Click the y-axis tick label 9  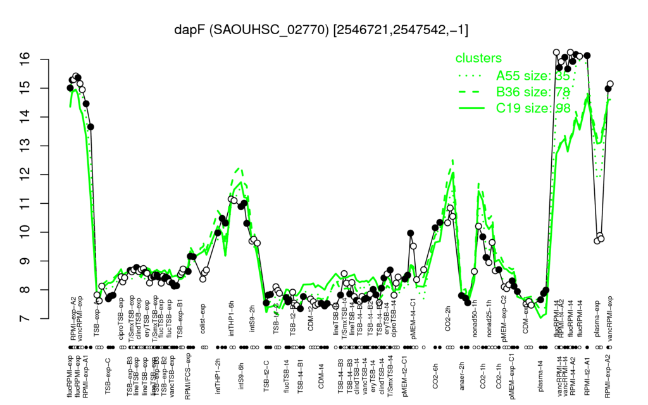pos(25,261)
